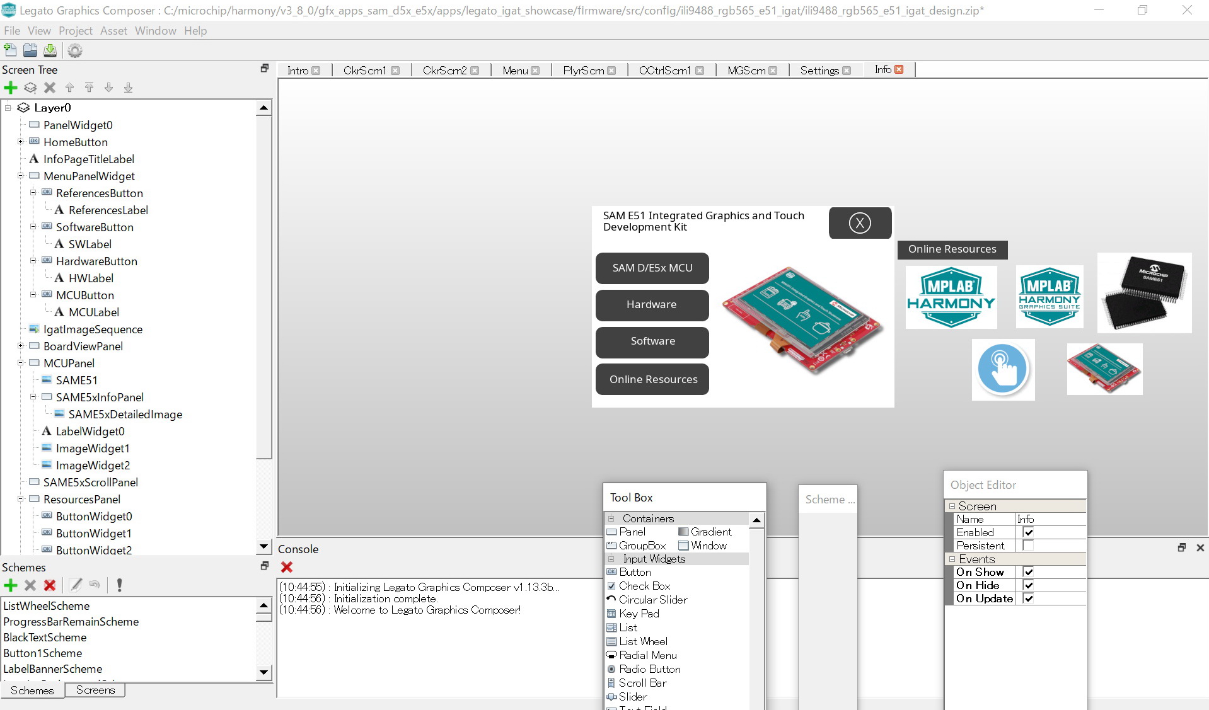Click the exclamation mark icon in Schemes
Screen dimensions: 1209x710
tap(119, 585)
